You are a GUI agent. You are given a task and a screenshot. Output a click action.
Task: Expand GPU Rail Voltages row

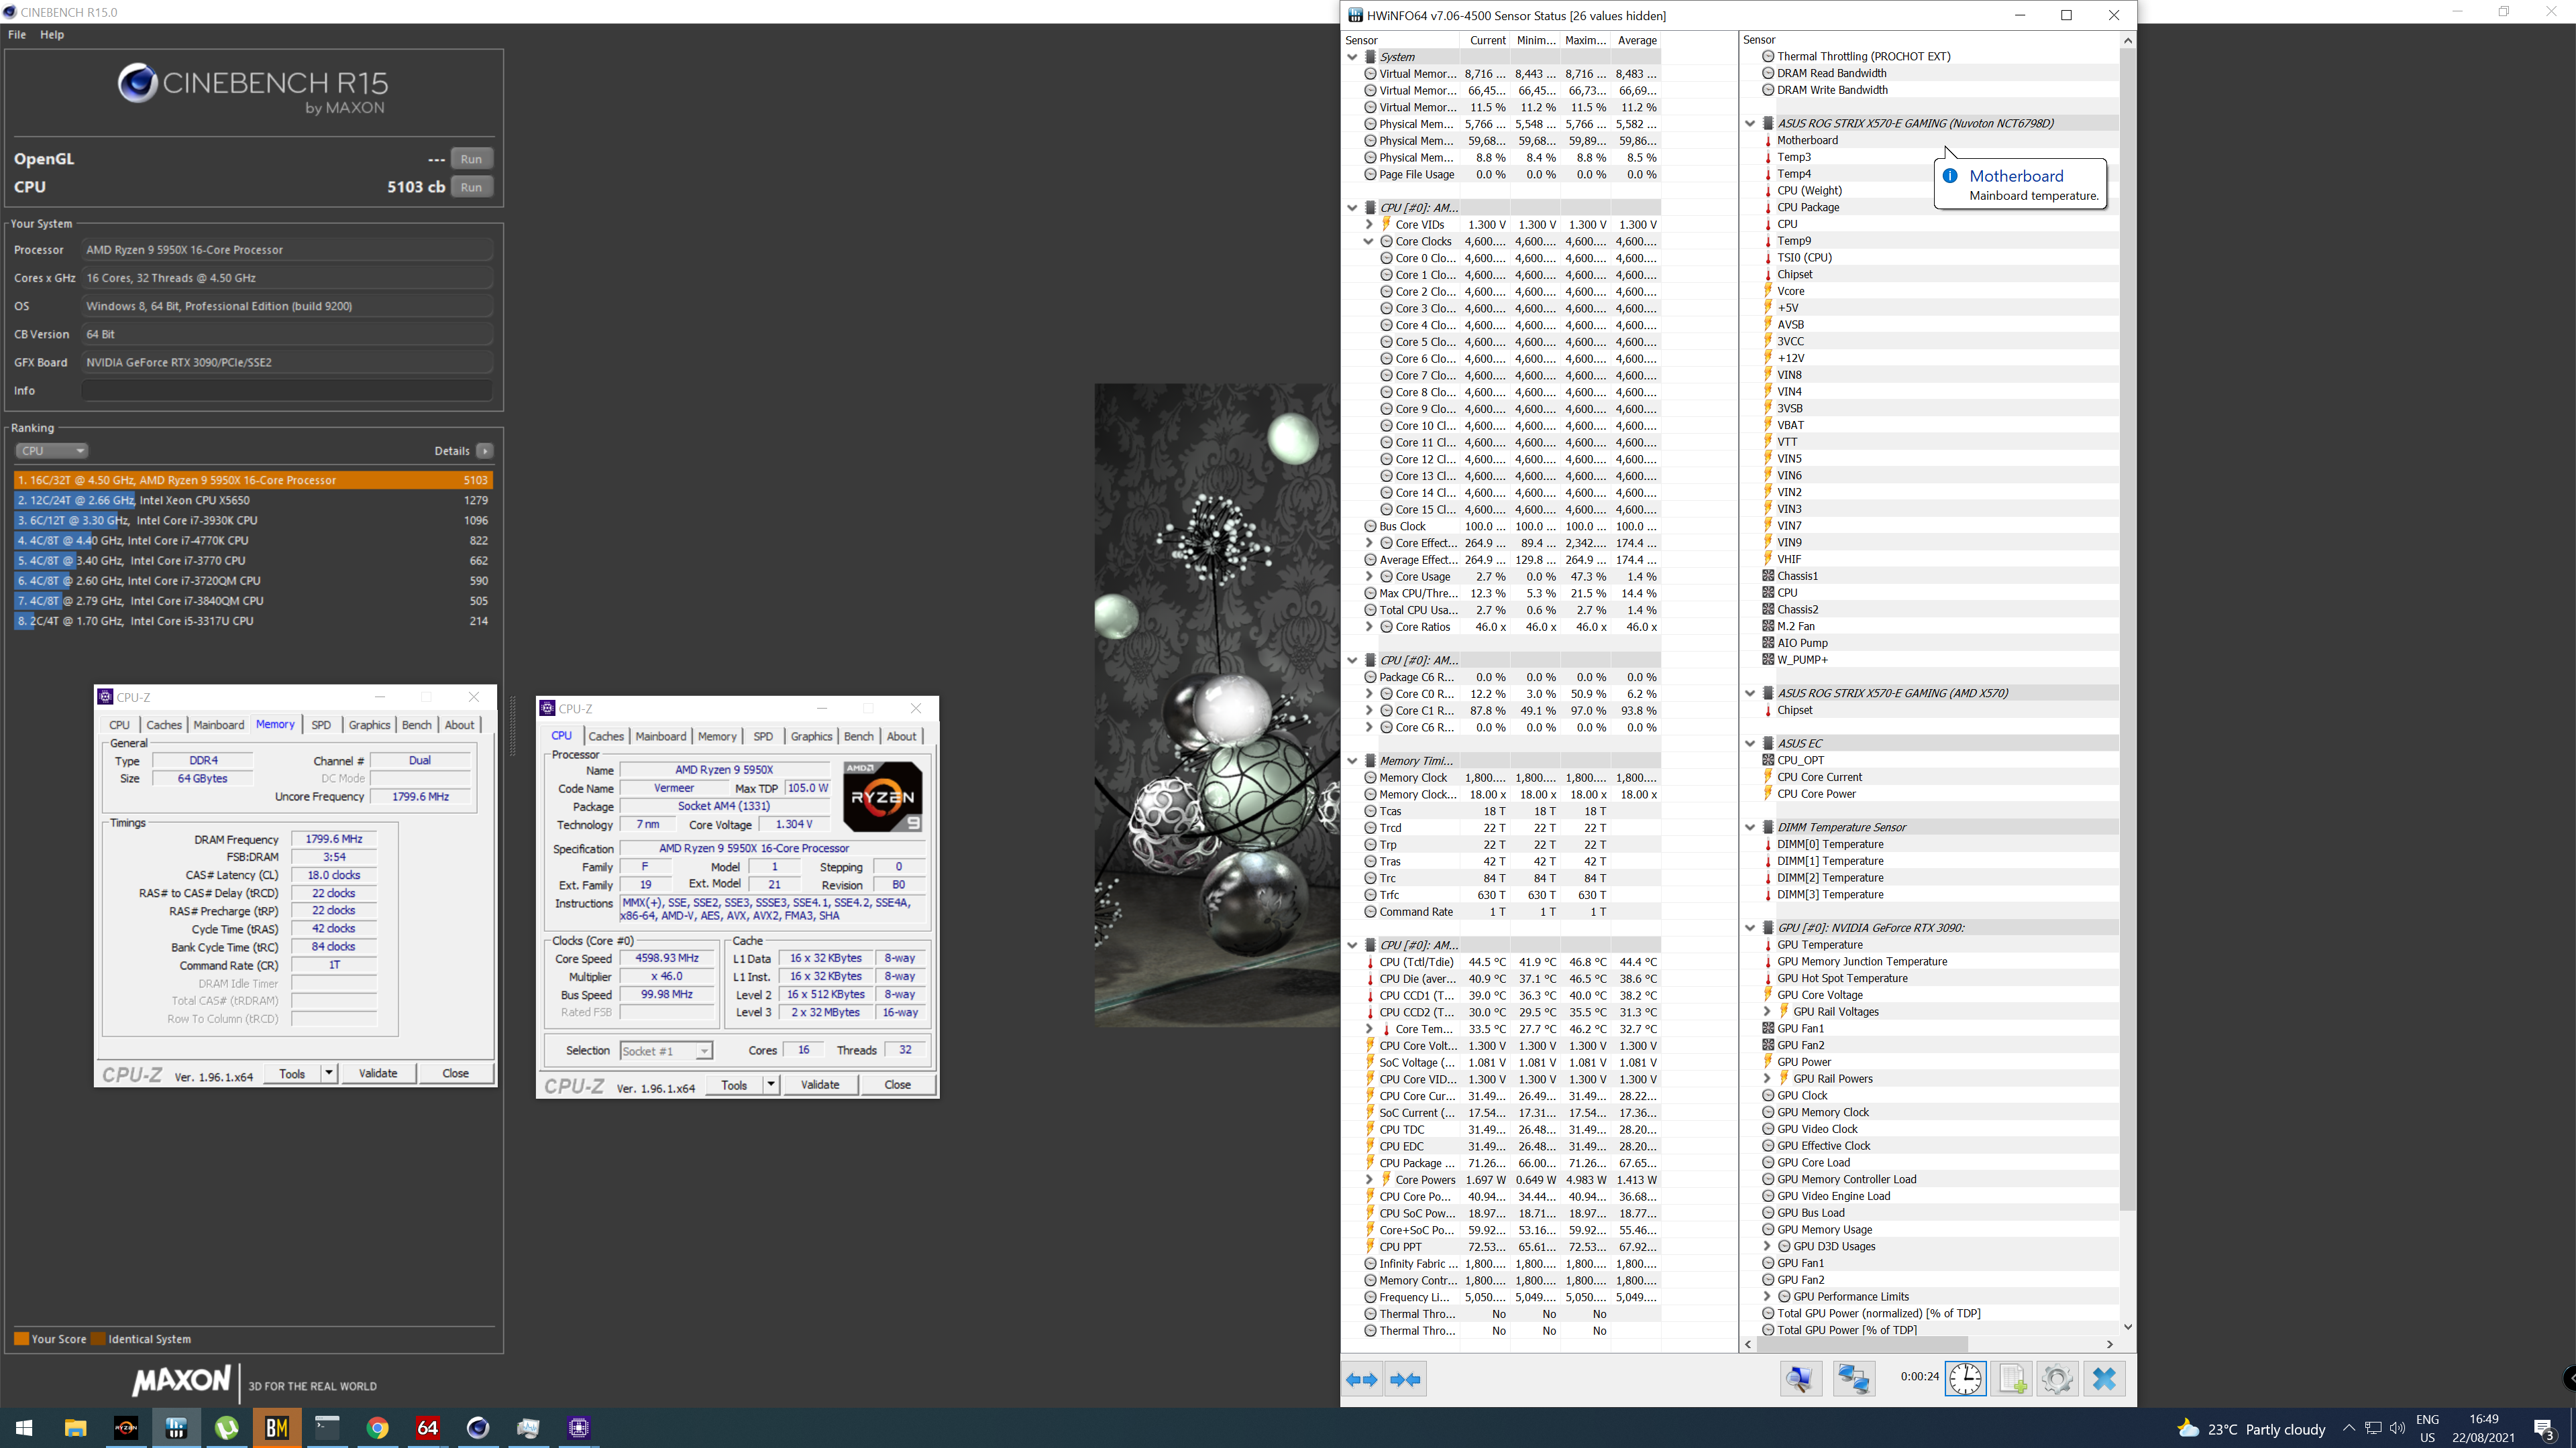coord(1767,1012)
